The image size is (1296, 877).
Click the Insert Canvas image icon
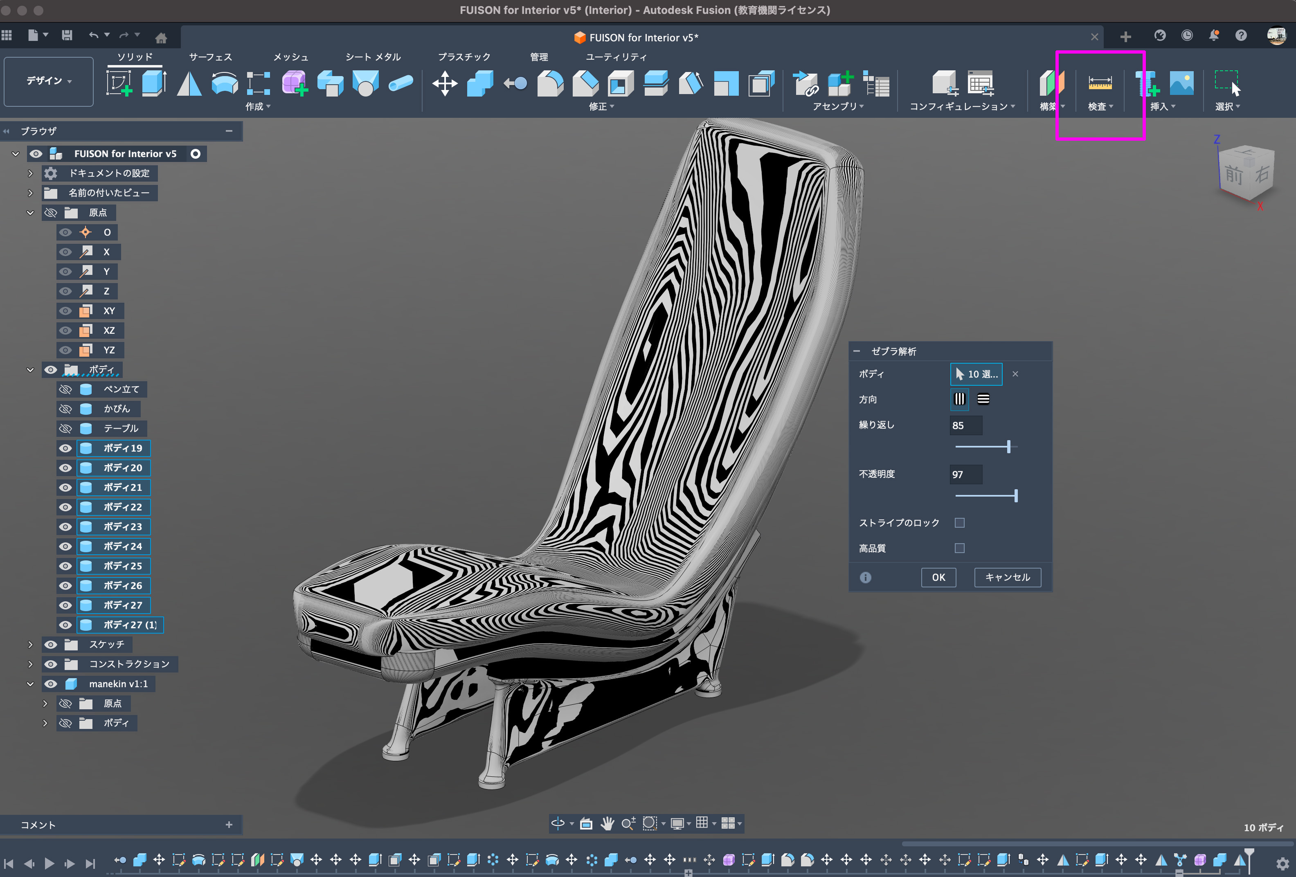[x=1181, y=83]
